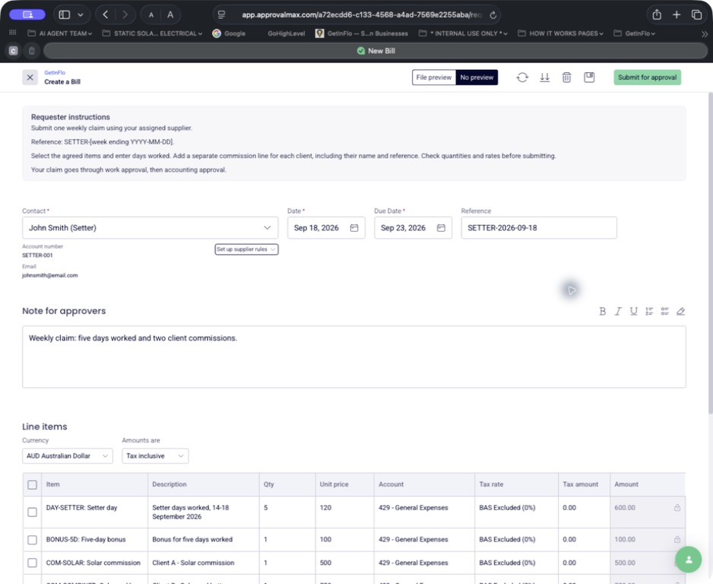Click the save draft icon

589,78
